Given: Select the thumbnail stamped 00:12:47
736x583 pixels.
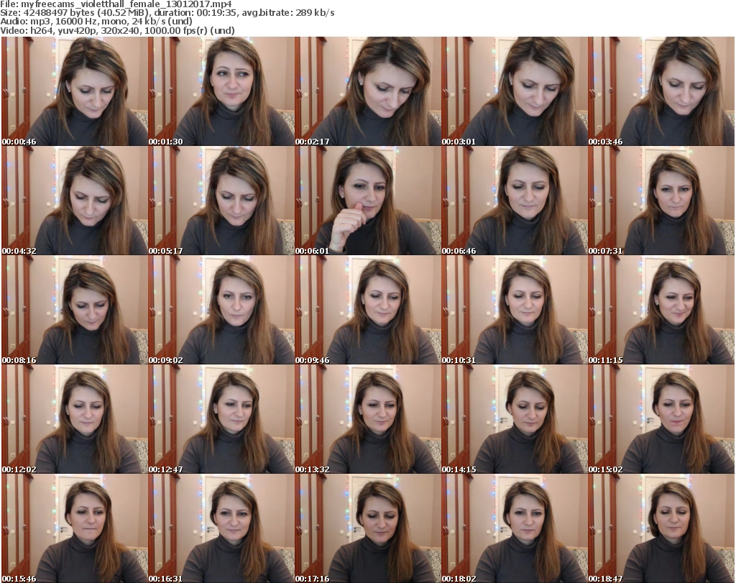Looking at the screenshot, I should point(221,420).
